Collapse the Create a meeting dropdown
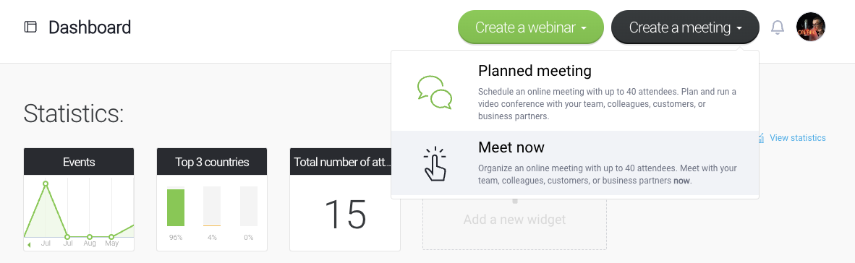 tap(686, 27)
